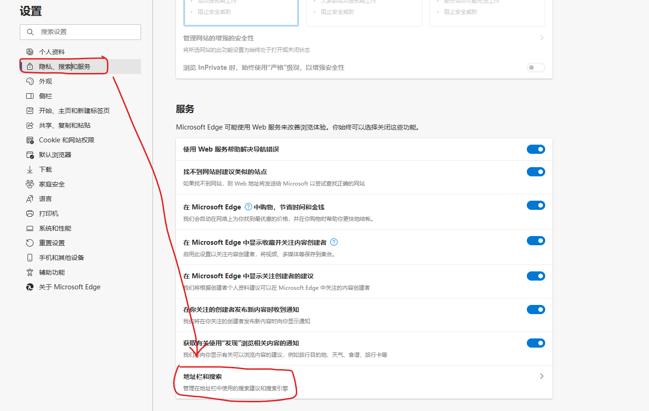Toggle show collections and follow creators
The width and height of the screenshot is (649, 411).
pyautogui.click(x=536, y=241)
